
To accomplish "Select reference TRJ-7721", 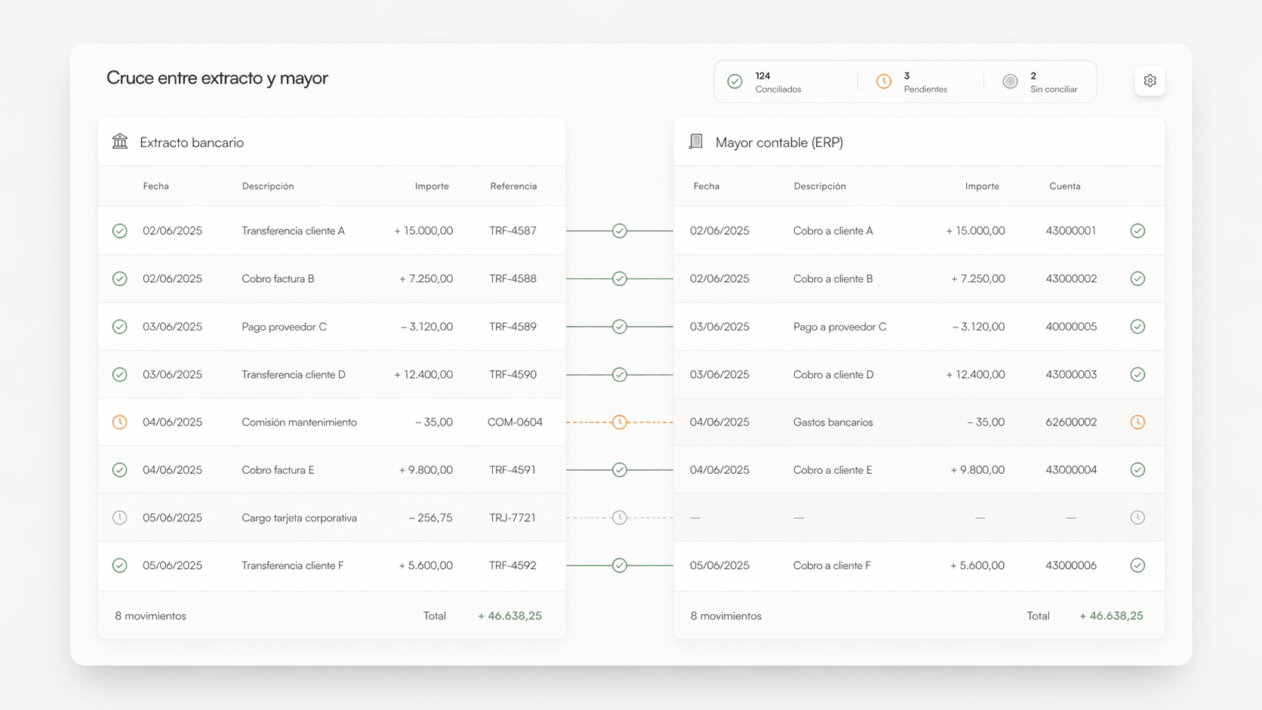I will (512, 518).
